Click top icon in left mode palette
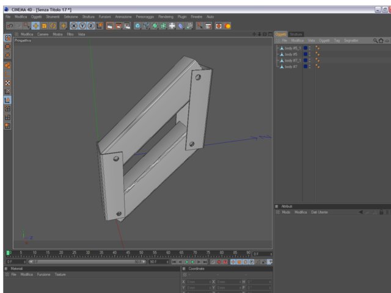The height and width of the screenshot is (293, 391). point(8,38)
